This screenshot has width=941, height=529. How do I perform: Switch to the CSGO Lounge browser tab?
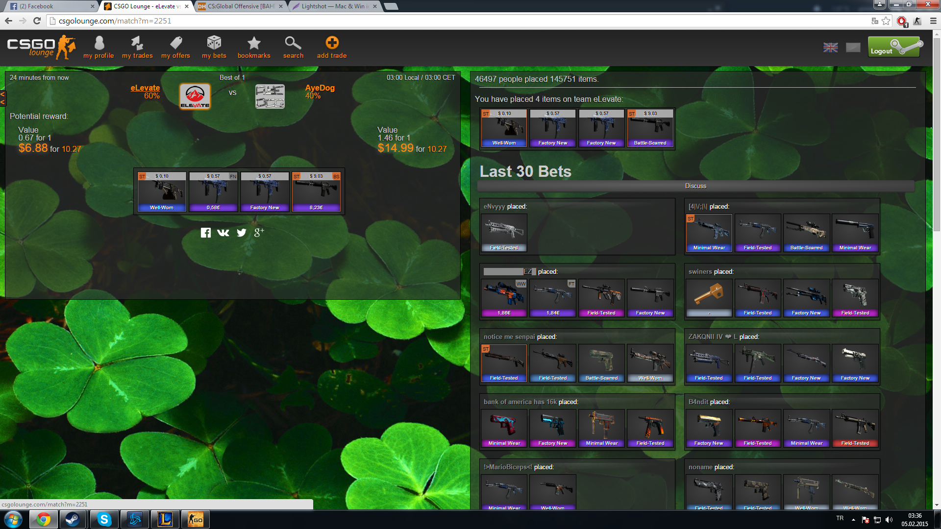(146, 6)
